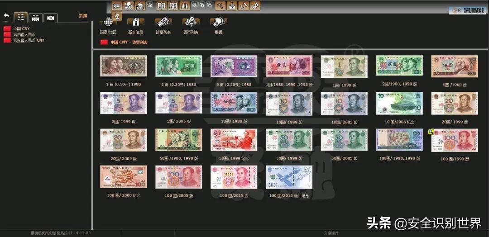Click the second open-book toolbar icon
Screen dimensions: 489x237
coord(173,5)
